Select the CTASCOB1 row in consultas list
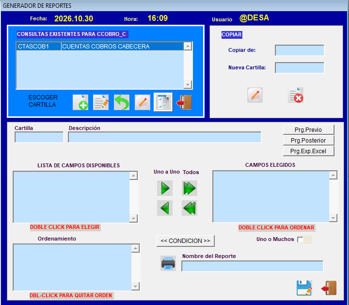The image size is (349, 305). 100,46
